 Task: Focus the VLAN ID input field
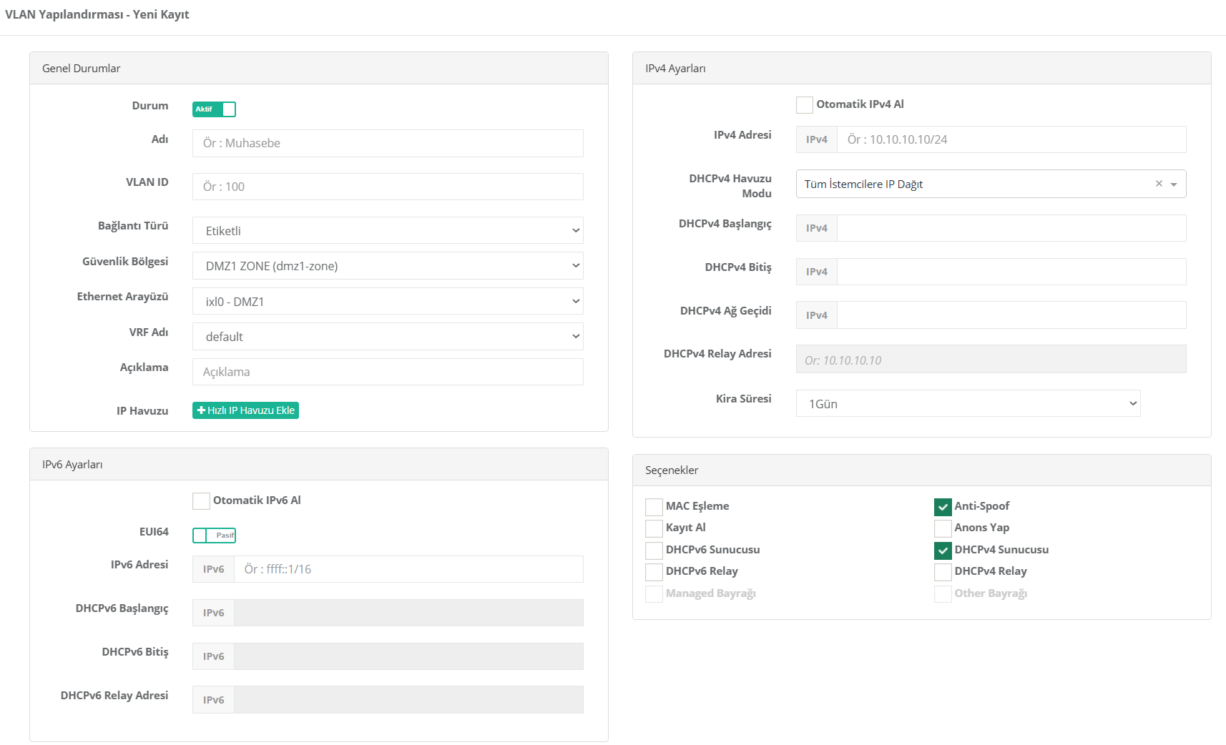388,187
